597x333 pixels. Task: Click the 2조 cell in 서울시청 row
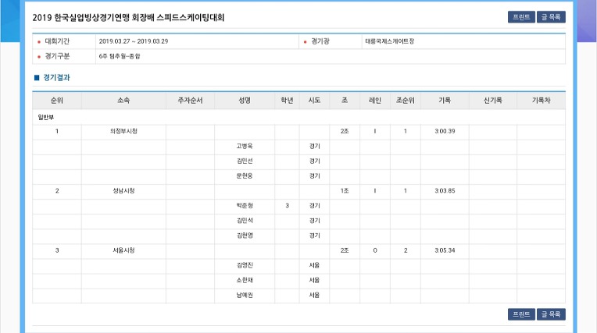click(345, 250)
